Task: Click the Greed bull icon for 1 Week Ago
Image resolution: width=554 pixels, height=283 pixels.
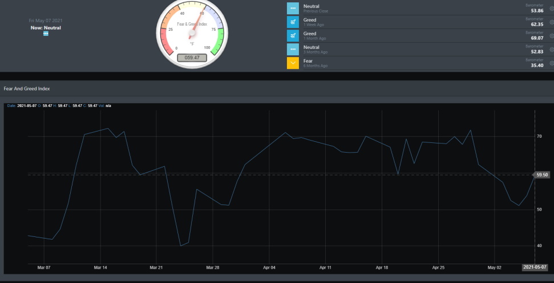Action: [293, 22]
